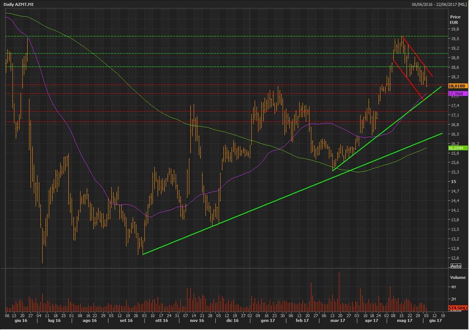Click the 4M tick on the volume axis

point(453,287)
